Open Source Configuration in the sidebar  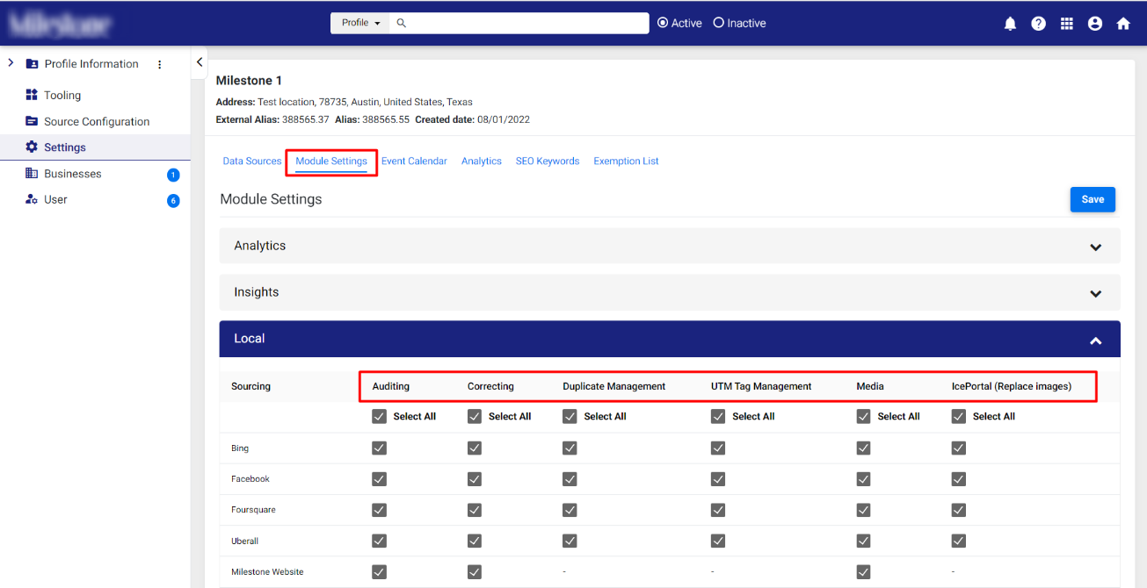(x=97, y=121)
